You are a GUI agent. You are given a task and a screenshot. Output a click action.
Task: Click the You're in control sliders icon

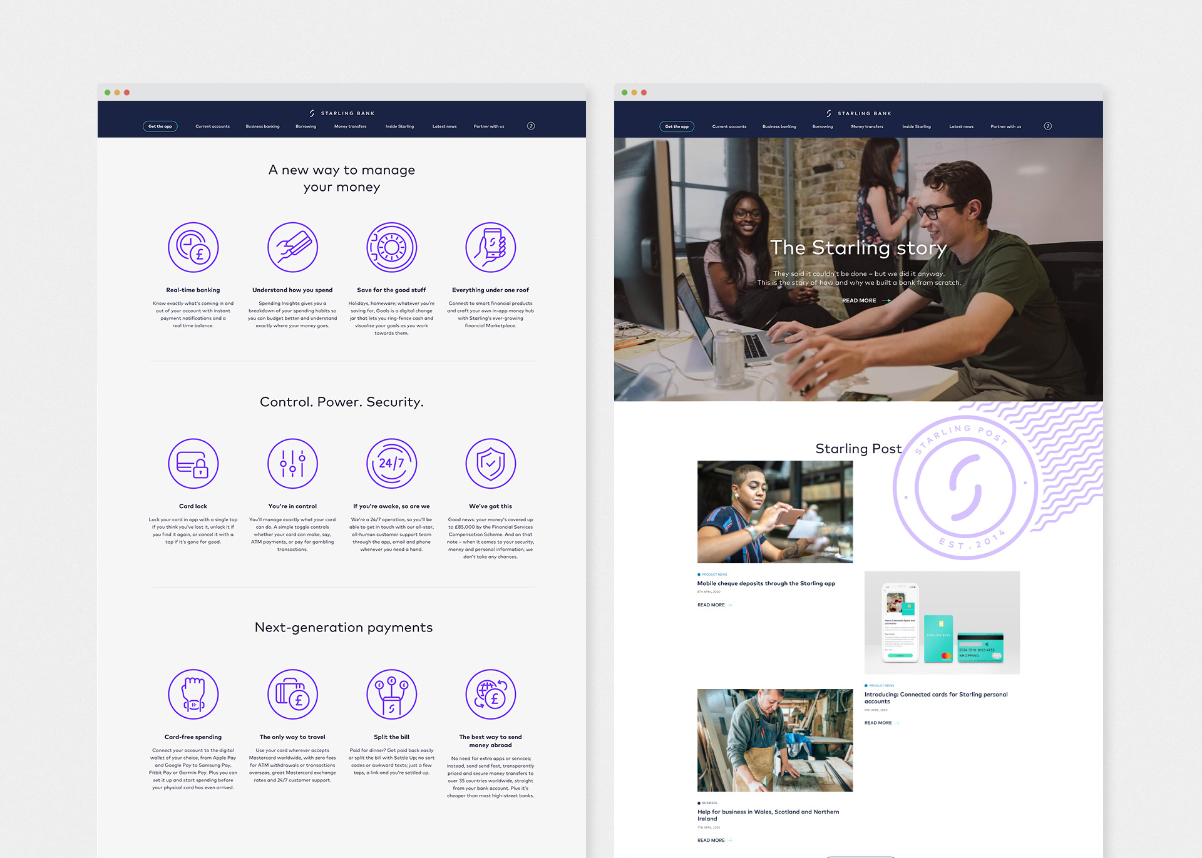pyautogui.click(x=292, y=464)
